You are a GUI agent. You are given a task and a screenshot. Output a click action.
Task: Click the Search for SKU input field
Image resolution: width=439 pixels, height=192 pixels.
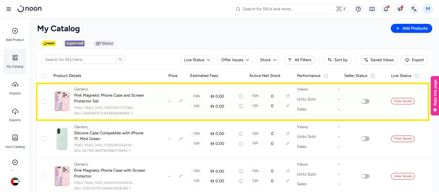coord(79,60)
